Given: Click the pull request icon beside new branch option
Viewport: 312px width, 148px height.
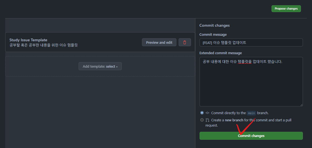Looking at the screenshot, I should coord(207,120).
